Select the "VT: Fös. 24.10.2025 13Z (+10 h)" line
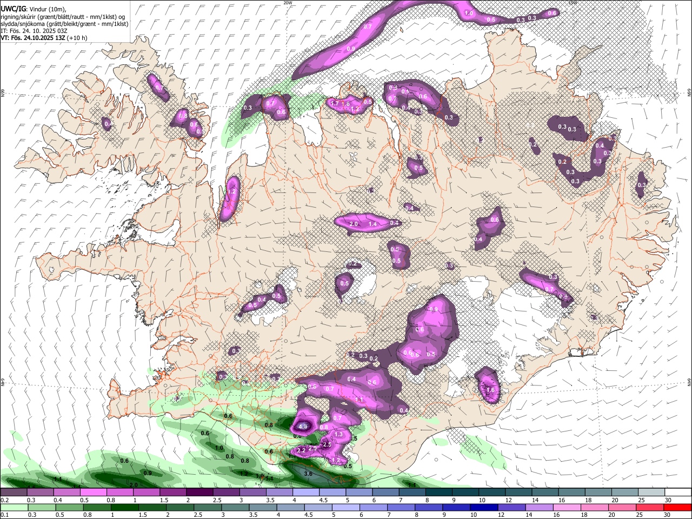 coord(44,38)
